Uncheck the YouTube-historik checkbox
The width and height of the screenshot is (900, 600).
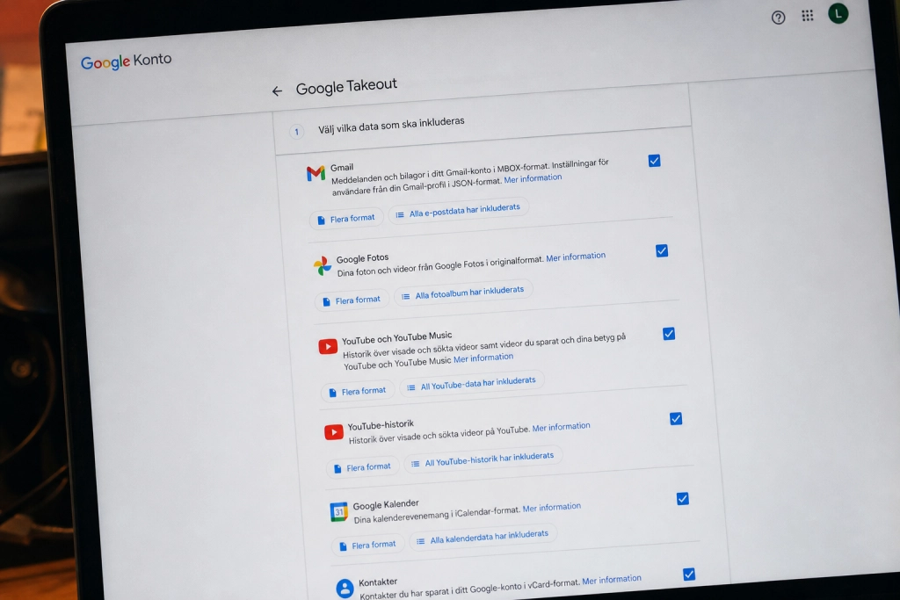(x=676, y=419)
